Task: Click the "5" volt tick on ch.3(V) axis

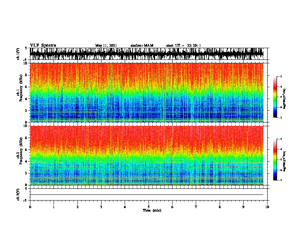Action: pyautogui.click(x=26, y=189)
